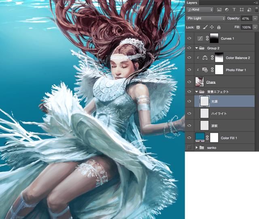Image resolution: width=259 pixels, height=219 pixels.
Task: Select the Photo Filter 1 mask thumbnail
Action: [219, 69]
